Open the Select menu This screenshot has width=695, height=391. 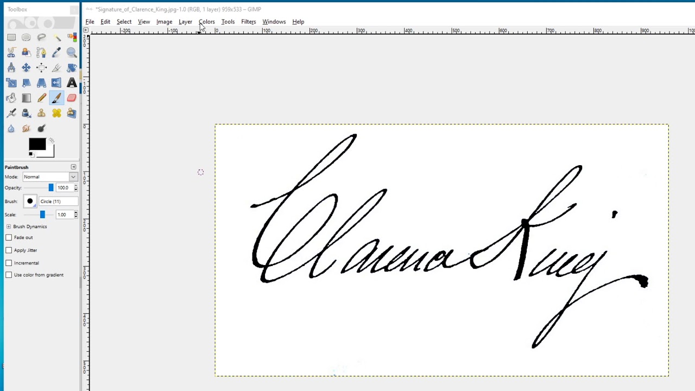pyautogui.click(x=124, y=22)
